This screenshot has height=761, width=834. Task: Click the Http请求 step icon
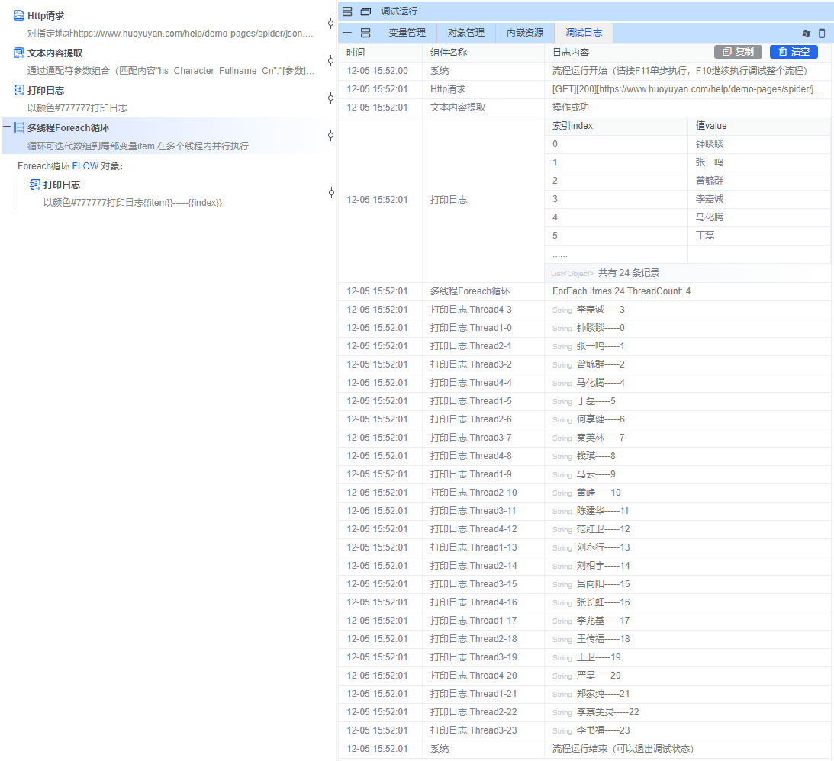pyautogui.click(x=19, y=15)
